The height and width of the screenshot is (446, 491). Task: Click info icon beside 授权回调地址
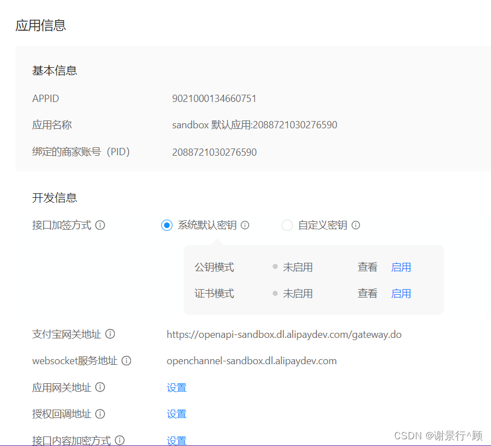click(100, 414)
